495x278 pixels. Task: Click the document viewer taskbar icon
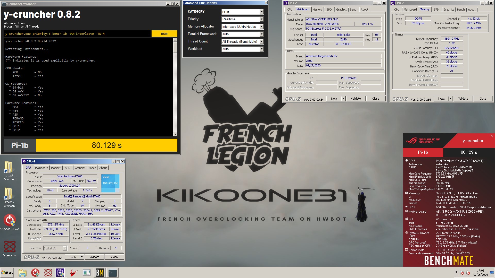point(87,273)
